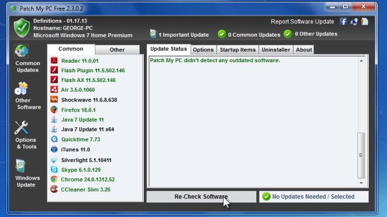387x217 pixels.
Task: Open the Options tab
Action: 203,49
